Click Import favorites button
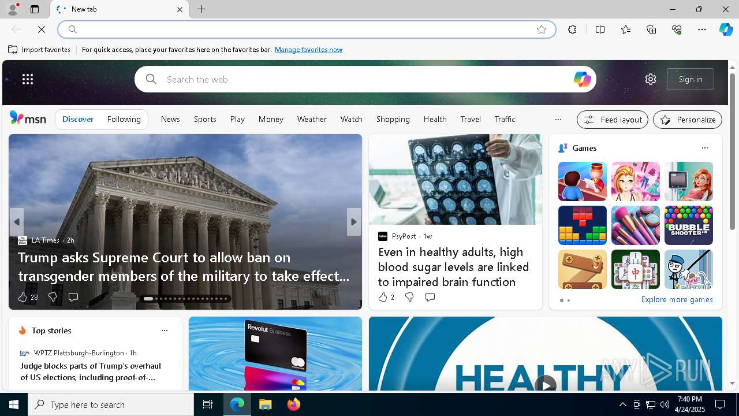 [39, 50]
